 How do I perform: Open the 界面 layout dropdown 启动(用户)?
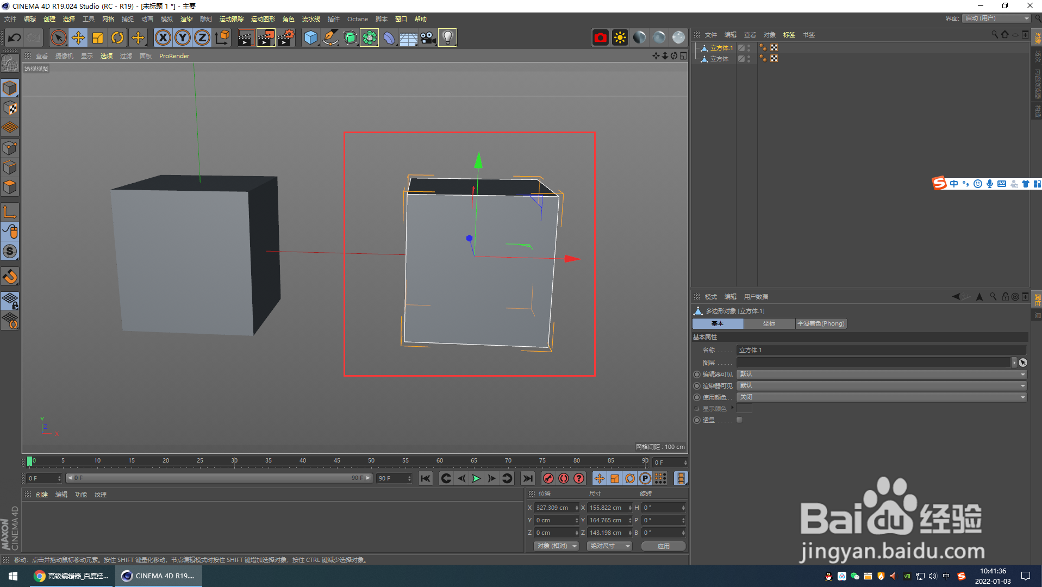click(x=997, y=18)
